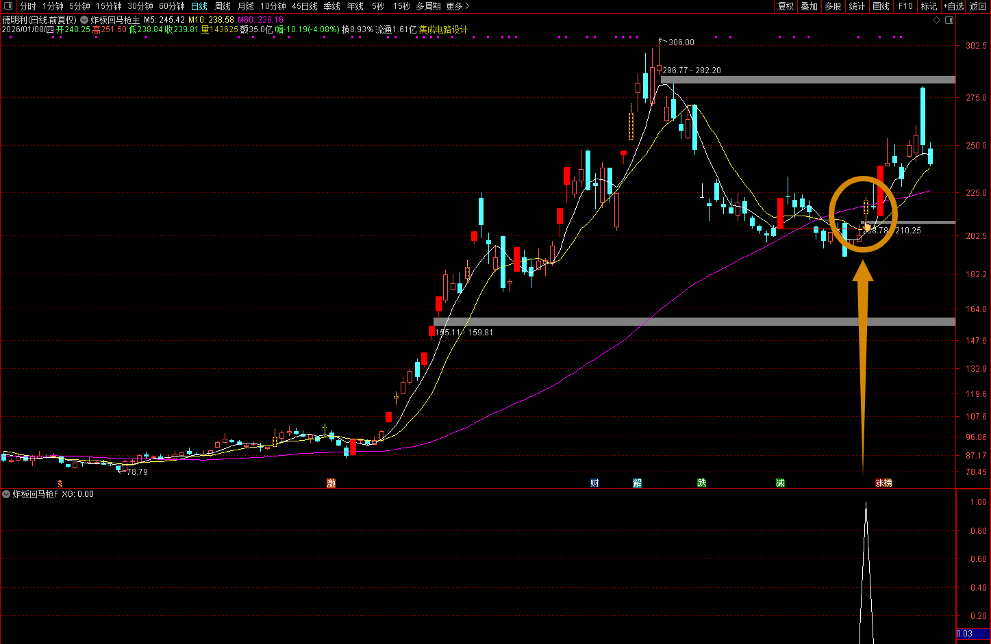Click the 跌 event marker icon
The width and height of the screenshot is (991, 644).
(x=701, y=483)
